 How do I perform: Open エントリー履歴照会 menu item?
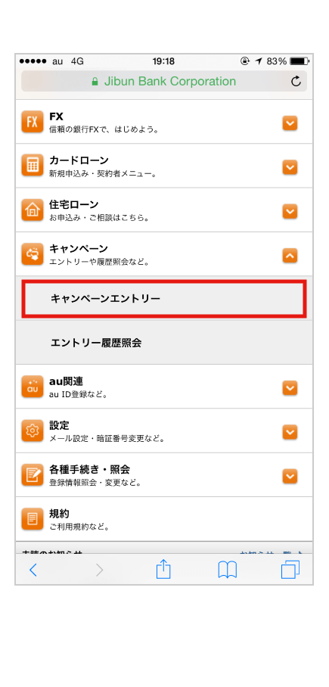pyautogui.click(x=164, y=343)
